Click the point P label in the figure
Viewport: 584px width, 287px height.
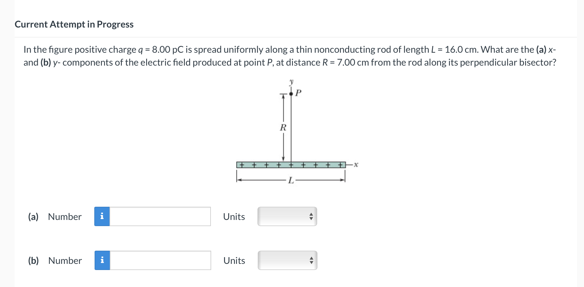click(x=298, y=93)
